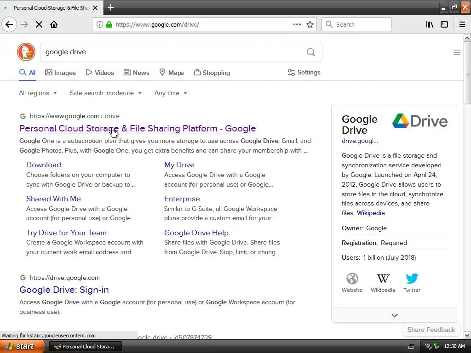This screenshot has height=353, width=471.
Task: Show site information icon in address bar
Action: point(100,25)
